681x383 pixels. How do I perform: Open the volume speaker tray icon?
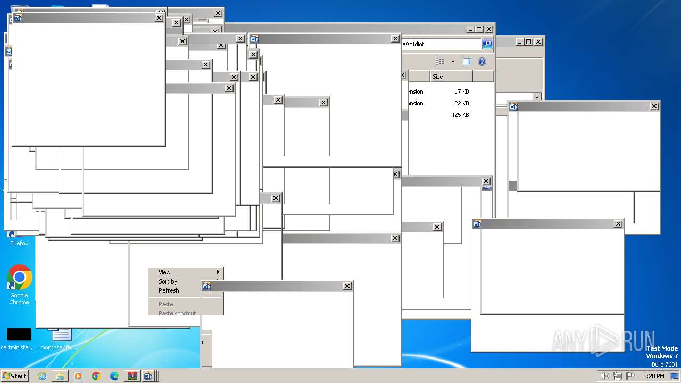click(604, 376)
